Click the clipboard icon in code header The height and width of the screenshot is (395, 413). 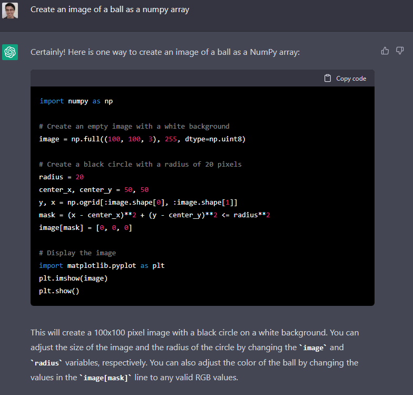point(328,78)
